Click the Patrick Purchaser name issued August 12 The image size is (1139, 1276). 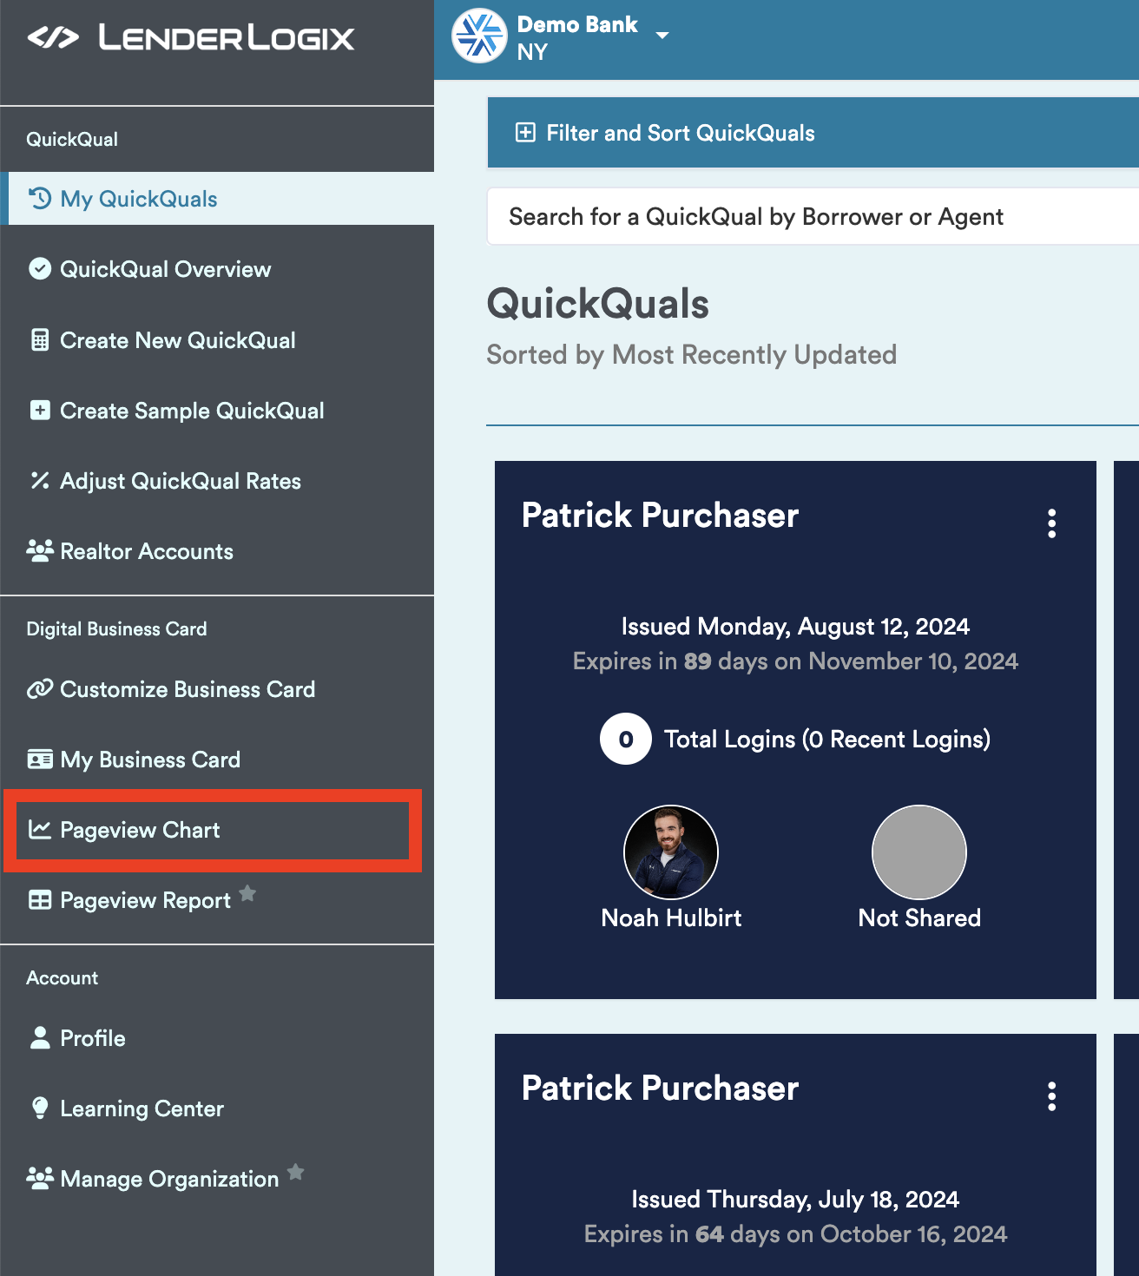(660, 515)
